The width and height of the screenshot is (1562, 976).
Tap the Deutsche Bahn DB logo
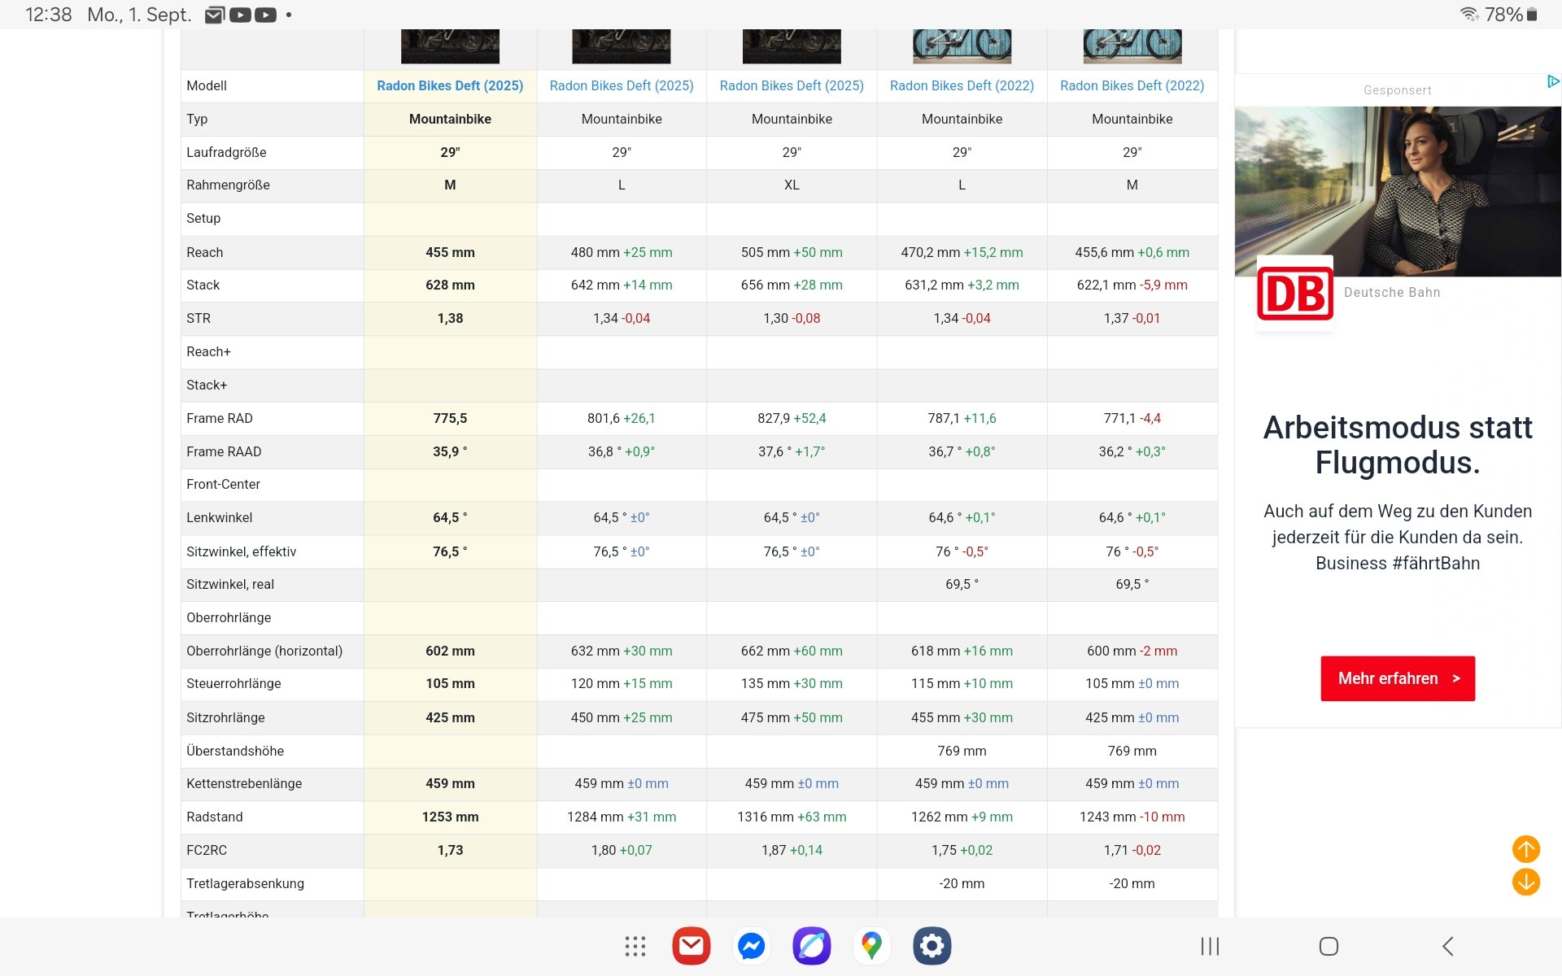pos(1294,293)
